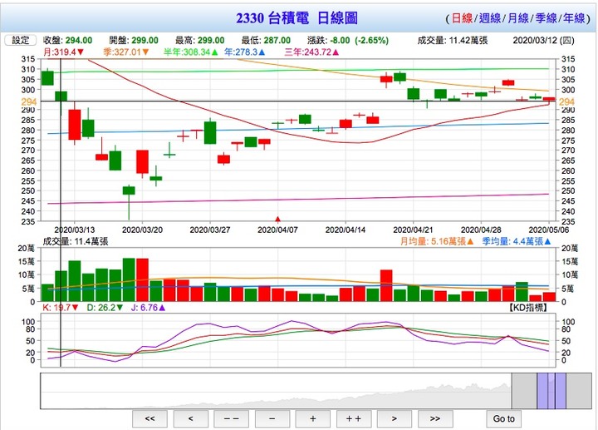Viewport: 598px width, 430px height.
Task: Select the purple range window in overview strip
Action: (551, 391)
